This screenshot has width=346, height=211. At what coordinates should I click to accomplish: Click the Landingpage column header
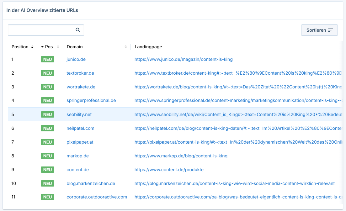[x=148, y=47]
